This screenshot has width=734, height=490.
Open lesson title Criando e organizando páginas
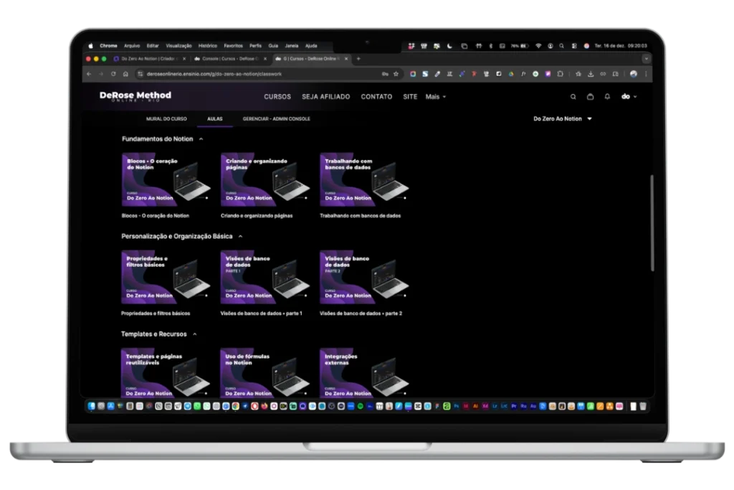click(x=257, y=216)
